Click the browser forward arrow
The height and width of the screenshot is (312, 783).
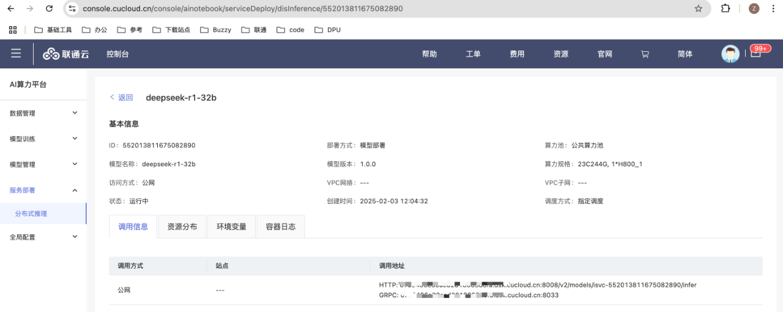[30, 9]
